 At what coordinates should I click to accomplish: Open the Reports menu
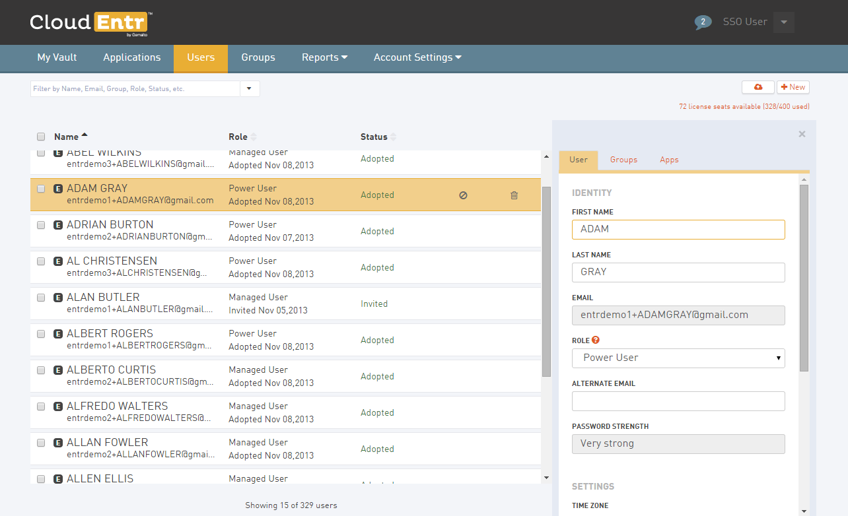point(324,57)
